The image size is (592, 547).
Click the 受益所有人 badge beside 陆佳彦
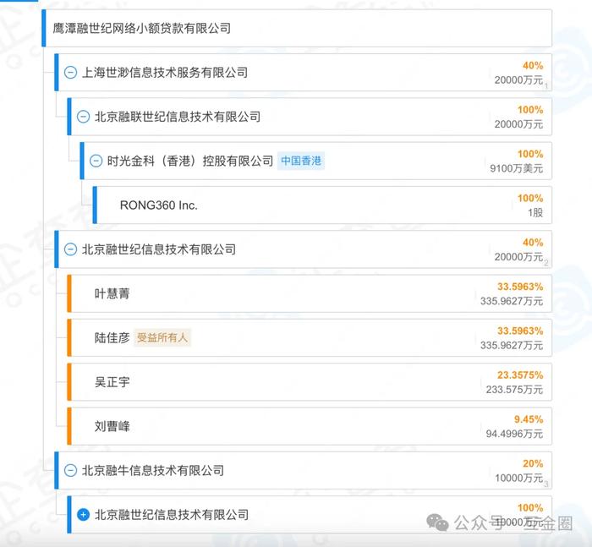[x=162, y=337]
